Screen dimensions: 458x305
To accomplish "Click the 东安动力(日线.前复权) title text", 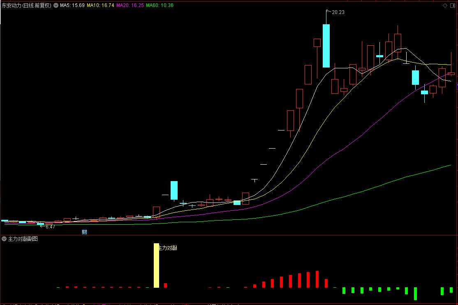I will [x=27, y=5].
